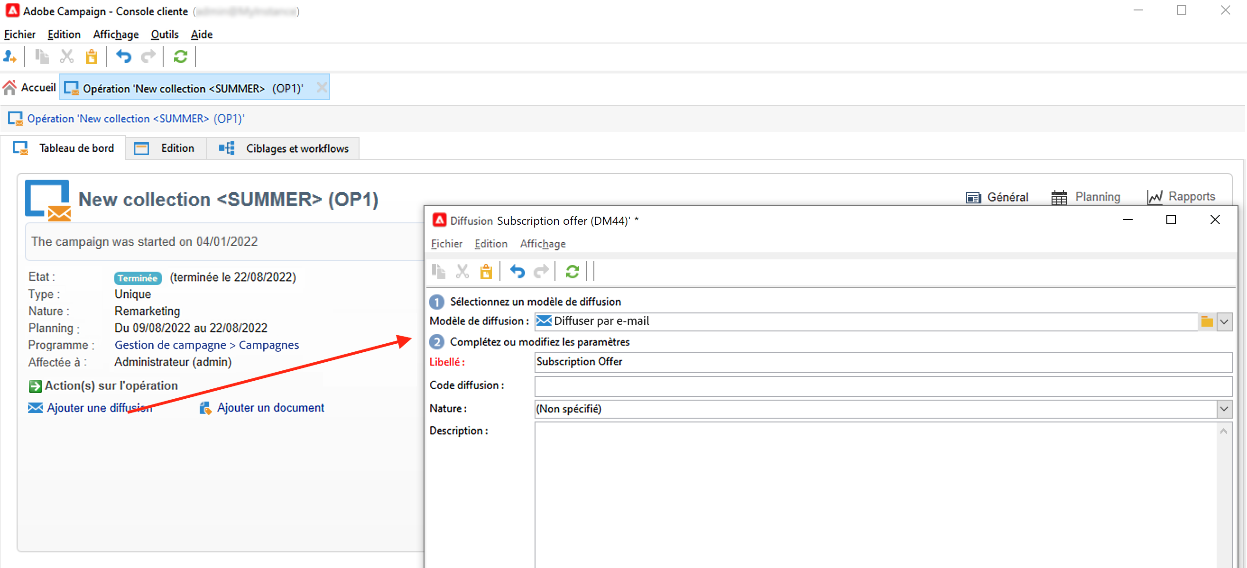
Task: Open the Outils menu
Action: tap(165, 34)
